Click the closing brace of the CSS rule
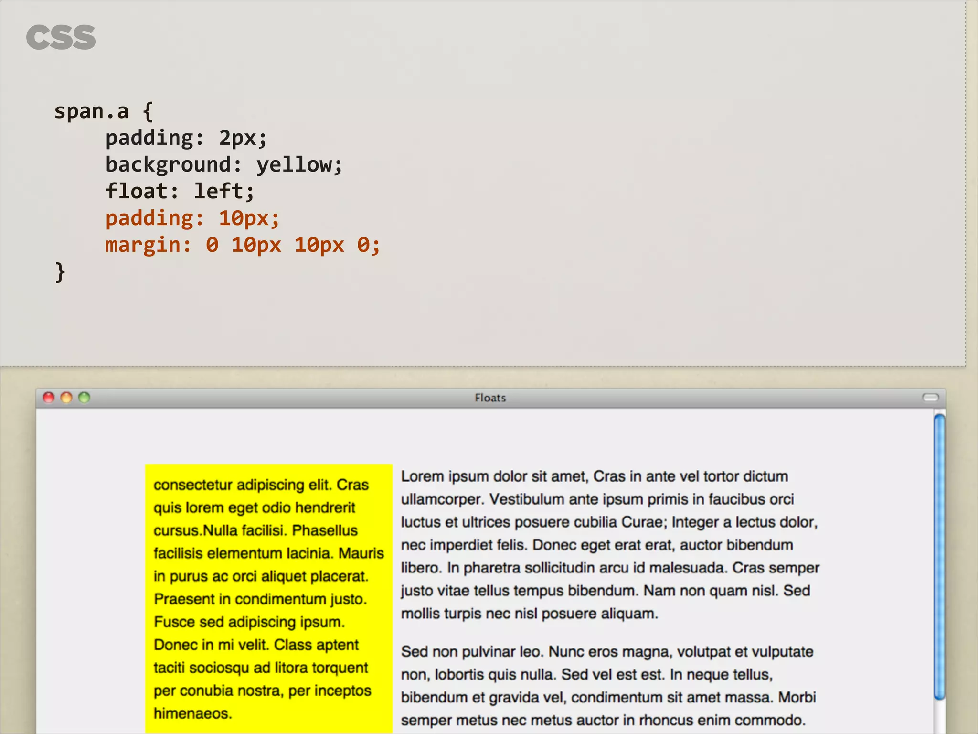 click(x=60, y=272)
